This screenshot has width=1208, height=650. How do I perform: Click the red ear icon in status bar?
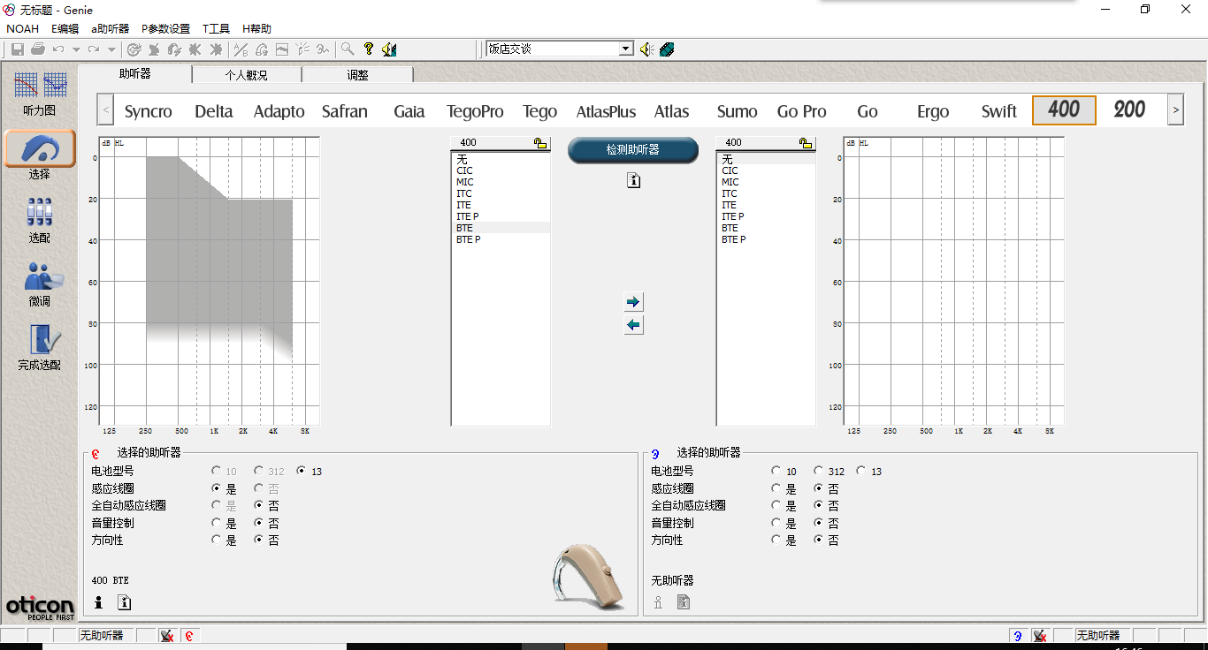click(x=189, y=635)
